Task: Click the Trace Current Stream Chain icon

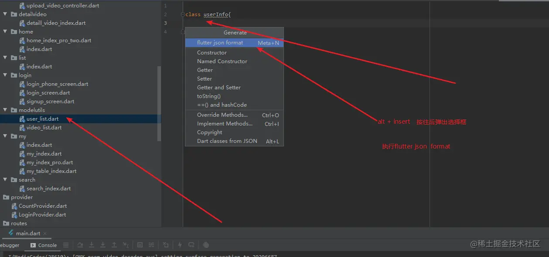Action: click(x=151, y=245)
